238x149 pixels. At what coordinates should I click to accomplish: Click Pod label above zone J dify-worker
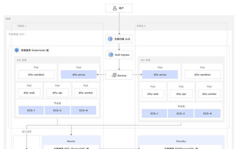[x=86, y=85]
